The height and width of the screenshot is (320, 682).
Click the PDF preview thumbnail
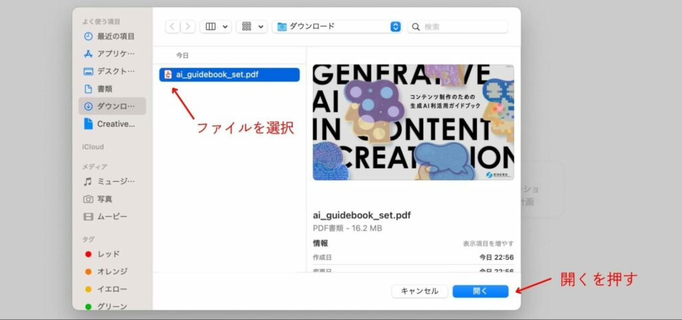pyautogui.click(x=413, y=122)
